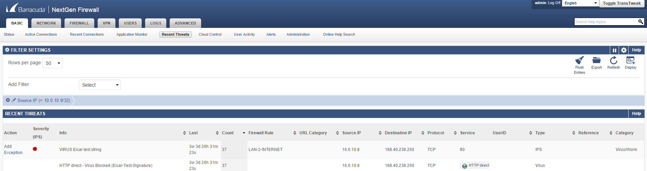This screenshot has width=647, height=171.
Task: Click the Display columns icon
Action: click(x=631, y=60)
